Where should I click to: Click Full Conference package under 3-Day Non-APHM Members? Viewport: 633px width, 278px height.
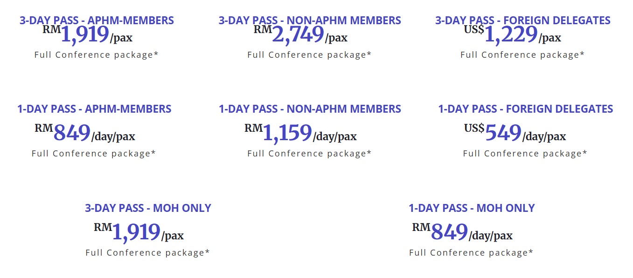tap(309, 55)
